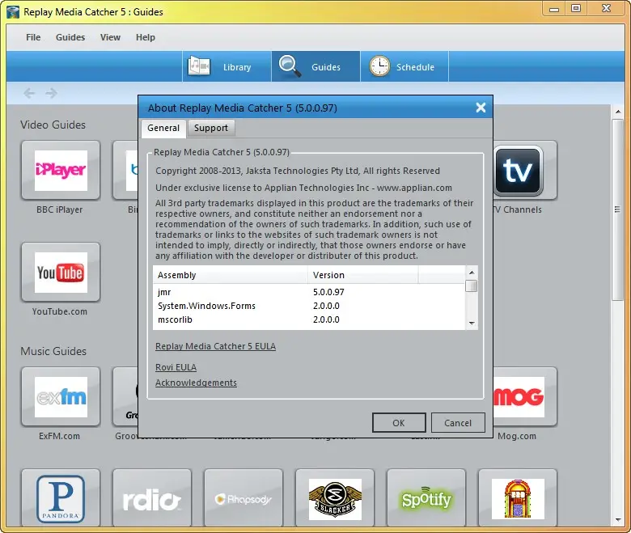Go forward with the right arrow
Image resolution: width=631 pixels, height=533 pixels.
(51, 93)
